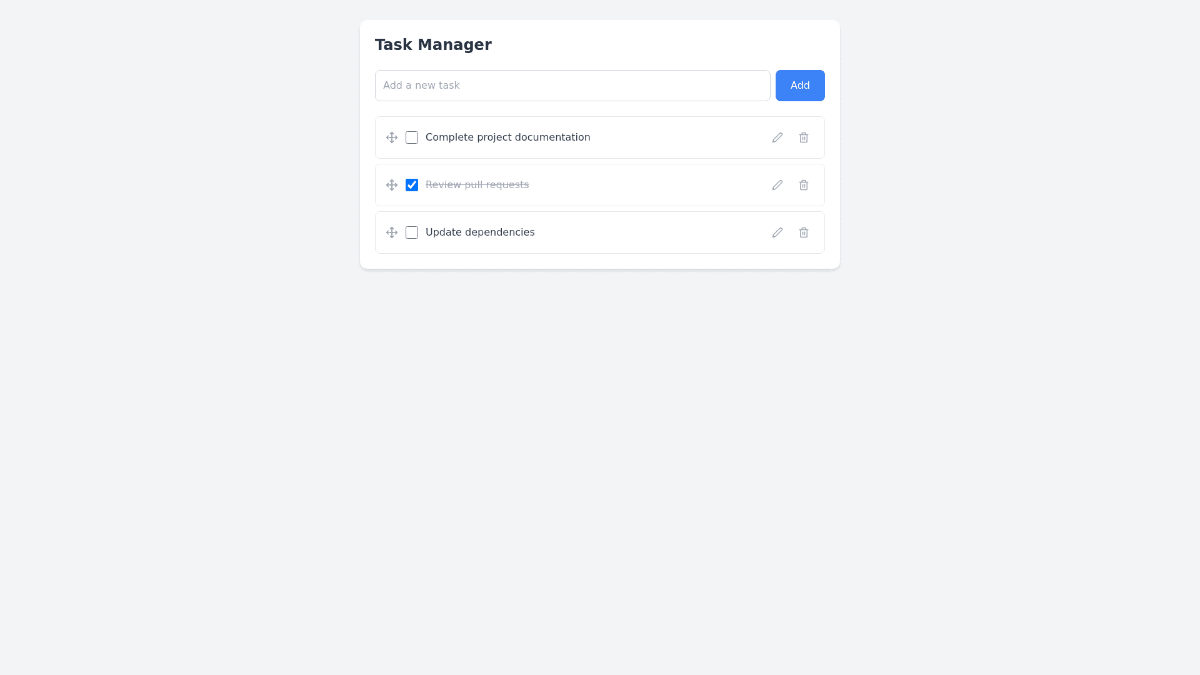Viewport: 1200px width, 675px height.
Task: Click empty space inside Review pull requests row
Action: pos(650,185)
